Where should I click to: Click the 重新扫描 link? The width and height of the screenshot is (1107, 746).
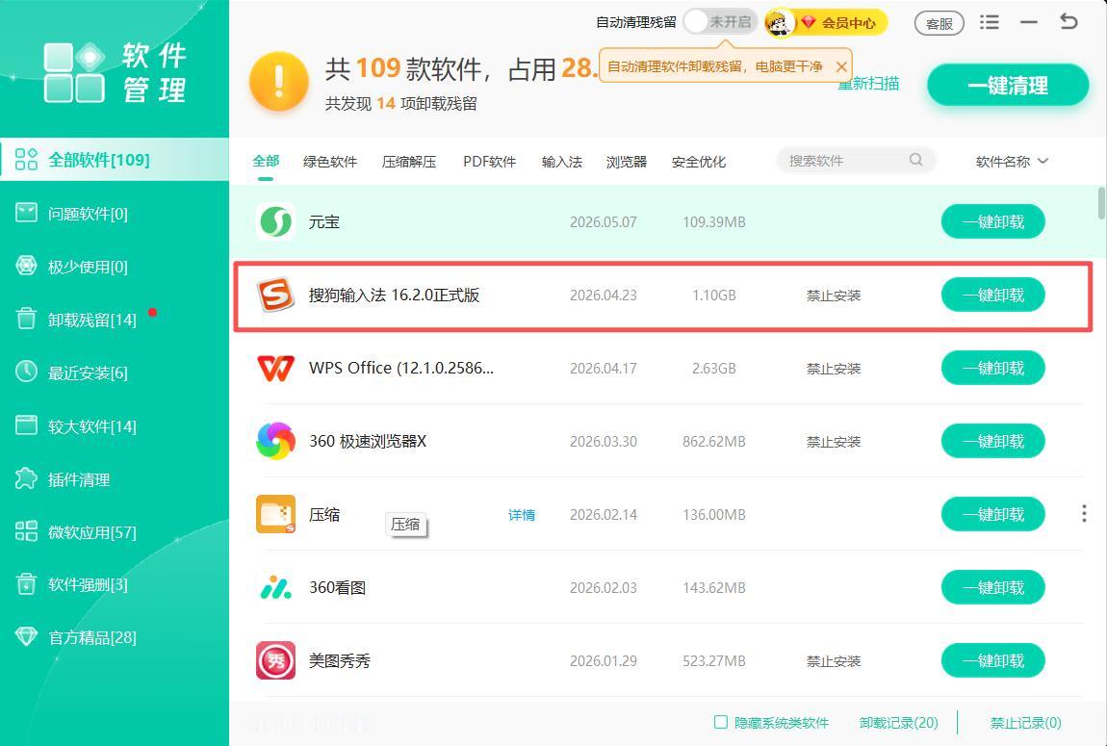(868, 84)
